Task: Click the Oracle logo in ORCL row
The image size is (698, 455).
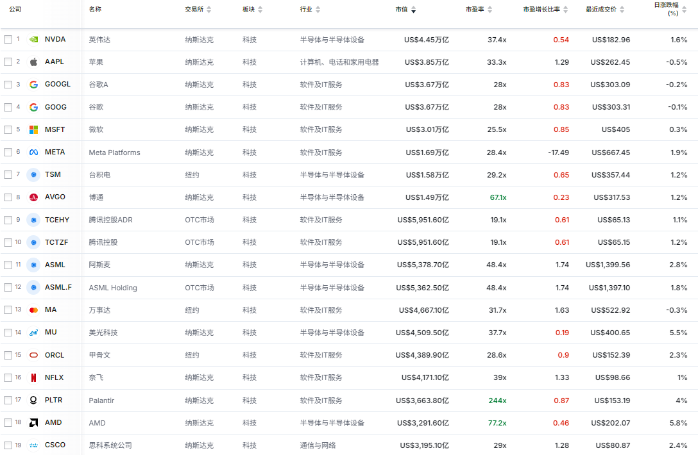Action: (x=33, y=355)
